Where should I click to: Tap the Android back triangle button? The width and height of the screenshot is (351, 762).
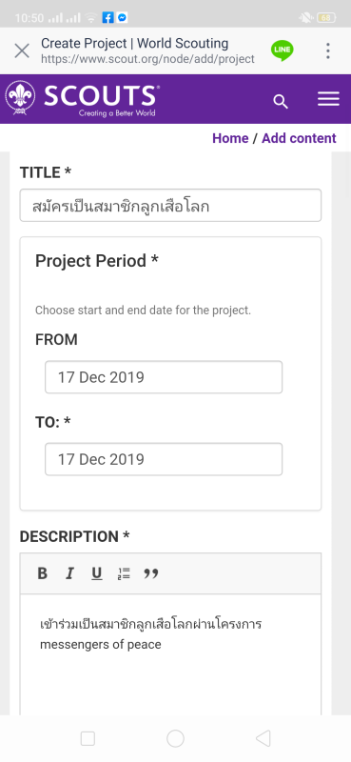click(x=263, y=739)
